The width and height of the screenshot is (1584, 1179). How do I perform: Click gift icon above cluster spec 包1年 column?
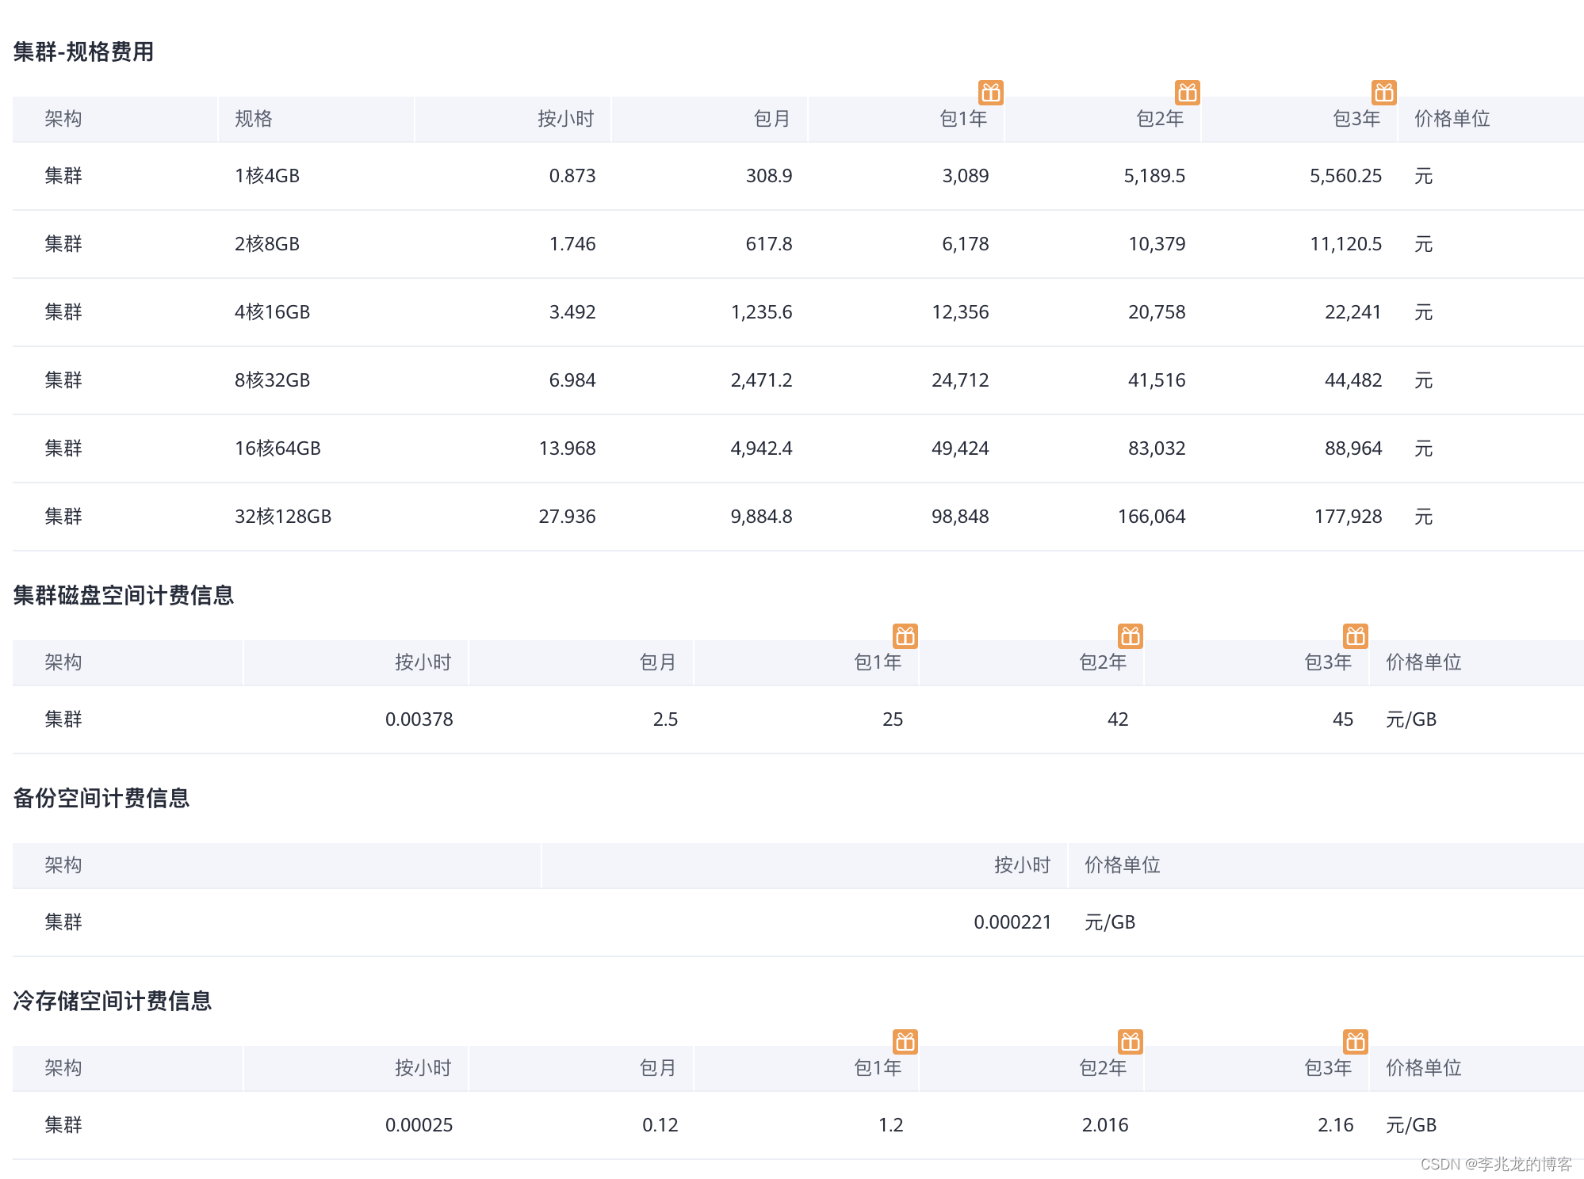pyautogui.click(x=990, y=93)
